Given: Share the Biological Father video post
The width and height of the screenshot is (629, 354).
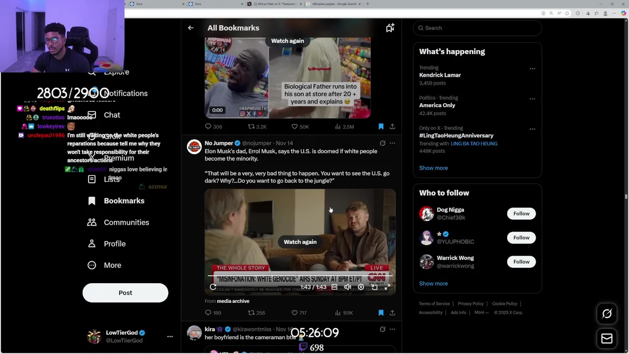Looking at the screenshot, I should click(392, 126).
